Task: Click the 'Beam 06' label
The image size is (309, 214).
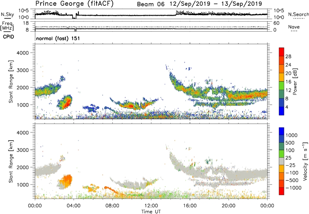Action: (x=151, y=4)
